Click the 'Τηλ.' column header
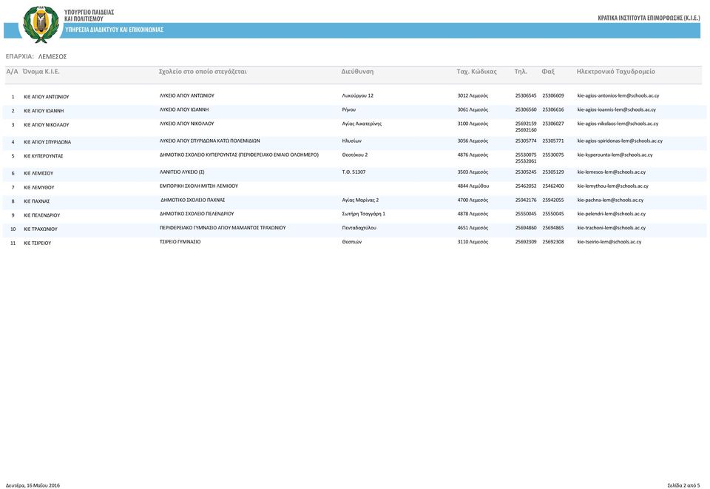 tap(521, 72)
